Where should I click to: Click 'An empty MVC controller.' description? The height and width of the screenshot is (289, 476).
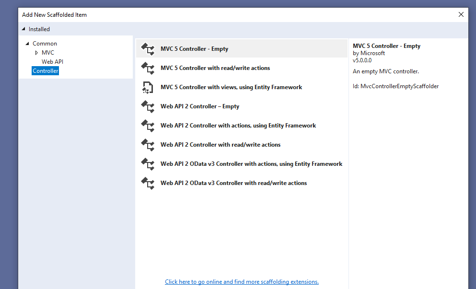[386, 71]
